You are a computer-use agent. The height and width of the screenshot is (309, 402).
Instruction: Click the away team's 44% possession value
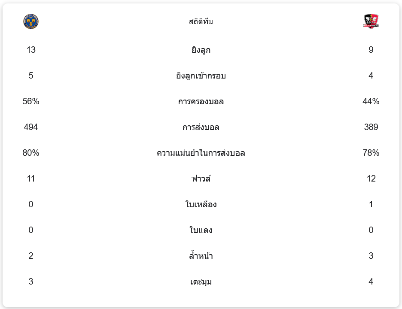click(x=371, y=102)
